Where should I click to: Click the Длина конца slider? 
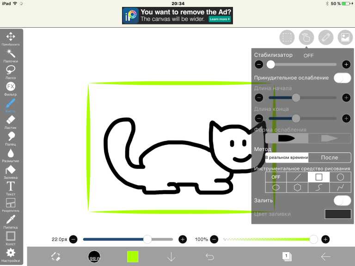tap(302, 118)
